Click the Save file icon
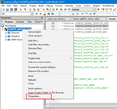The height and width of the screenshot is (109, 117). coord(11,9)
